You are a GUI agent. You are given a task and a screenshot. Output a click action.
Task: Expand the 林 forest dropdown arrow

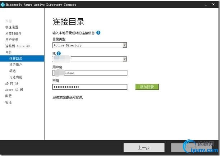click(x=125, y=59)
